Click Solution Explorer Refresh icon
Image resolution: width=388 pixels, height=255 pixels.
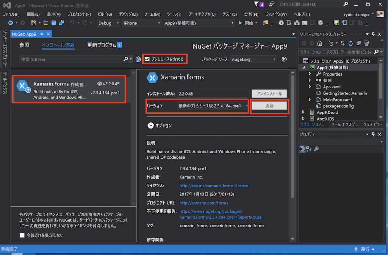coord(350,43)
